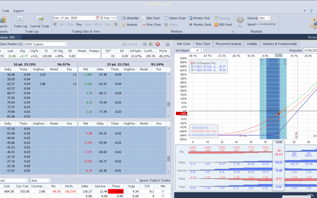Open the #507 Custom position dropdown
The image size is (317, 198).
click(x=65, y=44)
